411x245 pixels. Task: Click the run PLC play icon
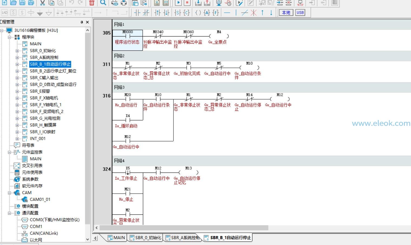pyautogui.click(x=178, y=3)
